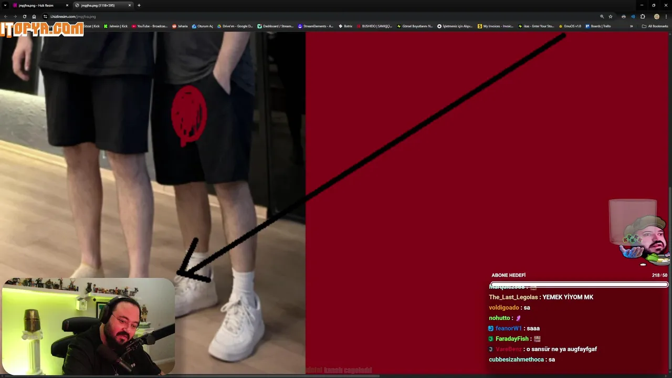
Task: Restore down the browser window
Action: point(654,5)
